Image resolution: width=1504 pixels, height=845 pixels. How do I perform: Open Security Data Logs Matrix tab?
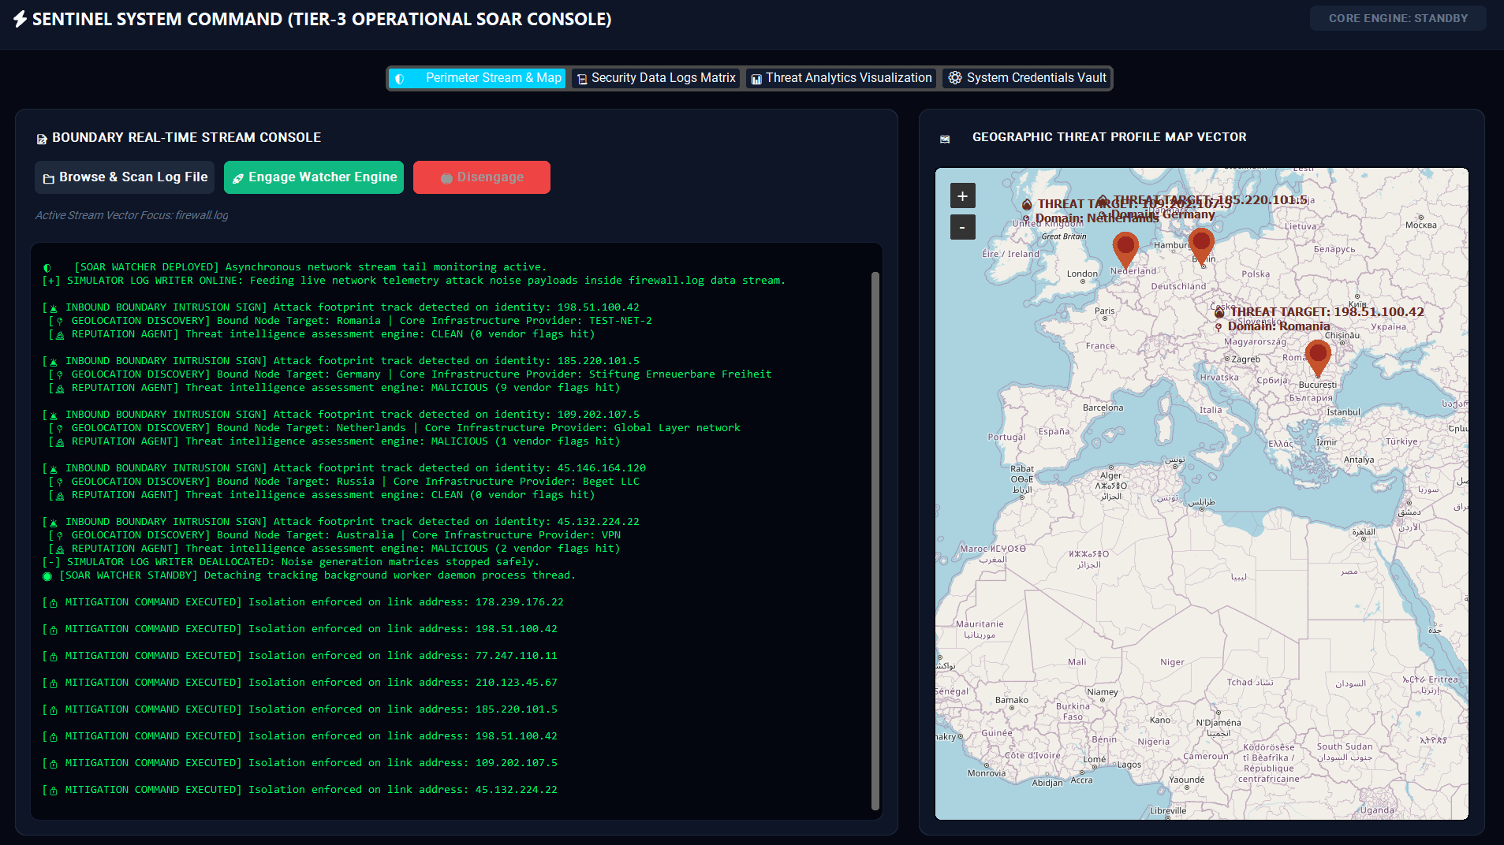click(x=655, y=78)
